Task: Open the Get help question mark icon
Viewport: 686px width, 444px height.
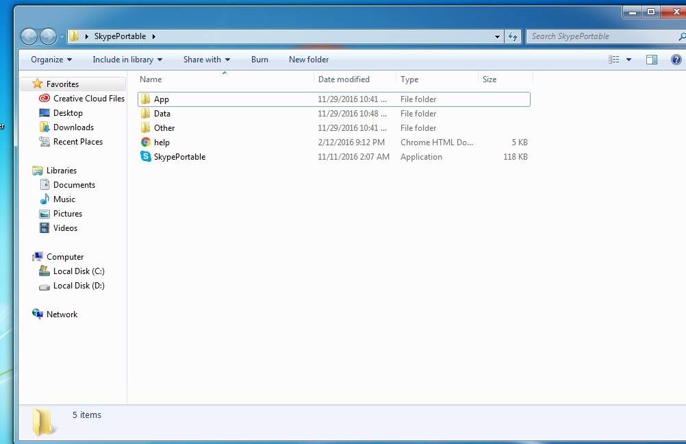Action: click(x=676, y=60)
